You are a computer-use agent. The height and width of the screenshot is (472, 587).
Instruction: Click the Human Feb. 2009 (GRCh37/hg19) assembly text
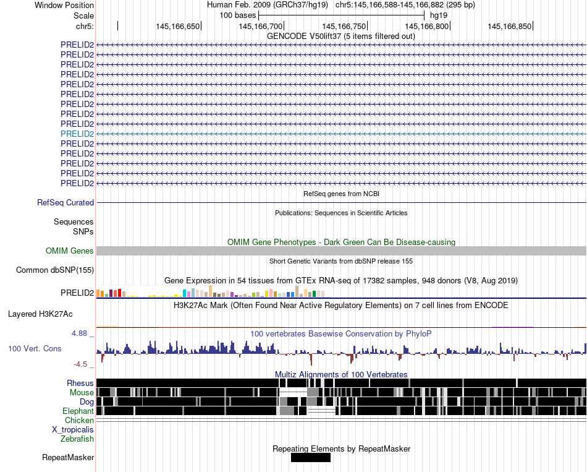(268, 5)
